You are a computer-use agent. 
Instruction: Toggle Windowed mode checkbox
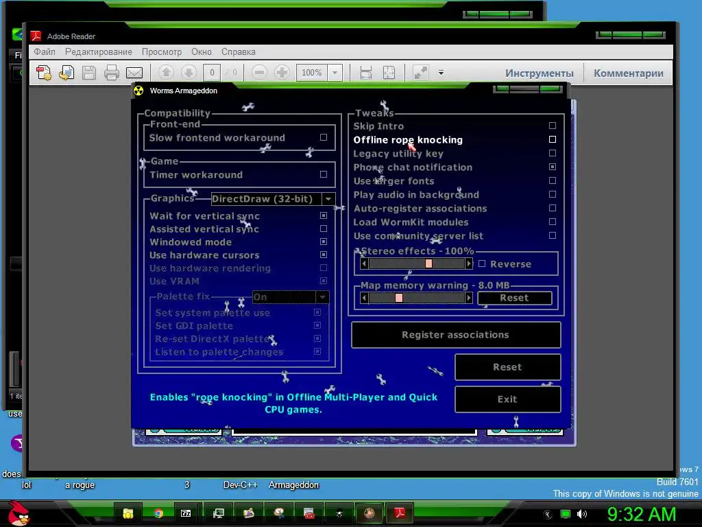[324, 242]
